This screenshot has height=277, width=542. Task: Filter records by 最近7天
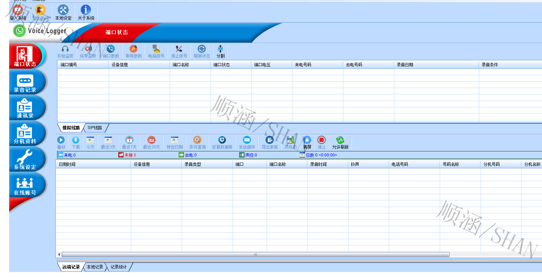pos(129,143)
